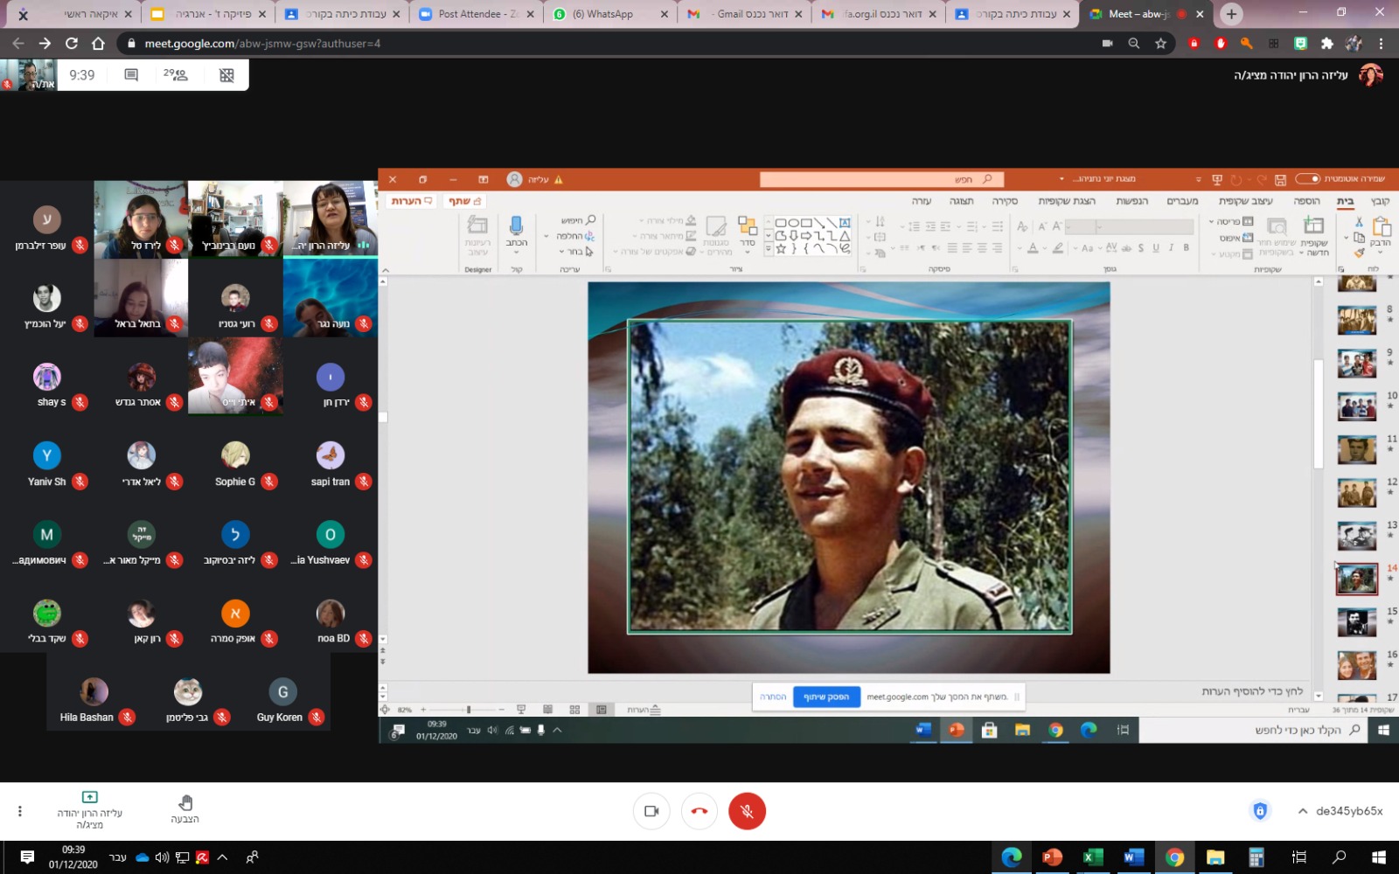The image size is (1399, 874).
Task: Show hidden icons in Windows system tray
Action: click(222, 857)
